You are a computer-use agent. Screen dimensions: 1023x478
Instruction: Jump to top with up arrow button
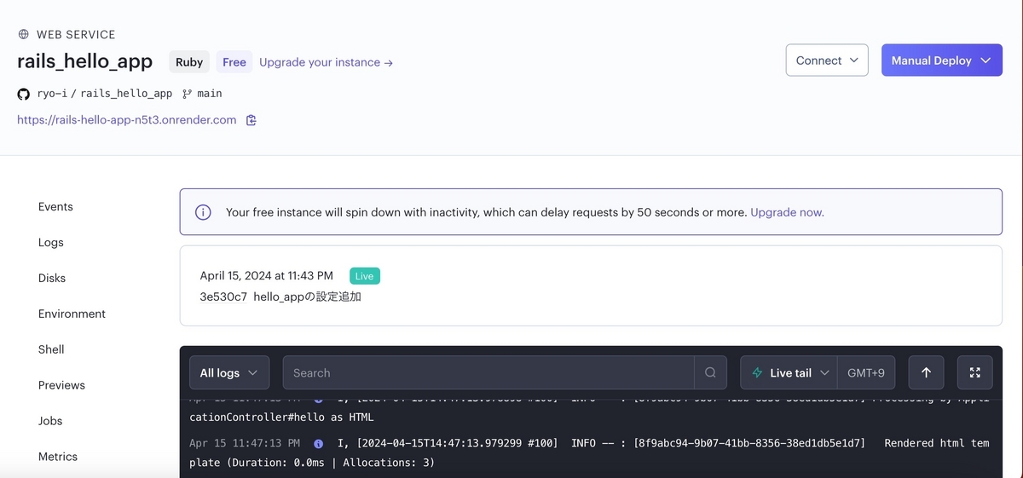tap(926, 372)
